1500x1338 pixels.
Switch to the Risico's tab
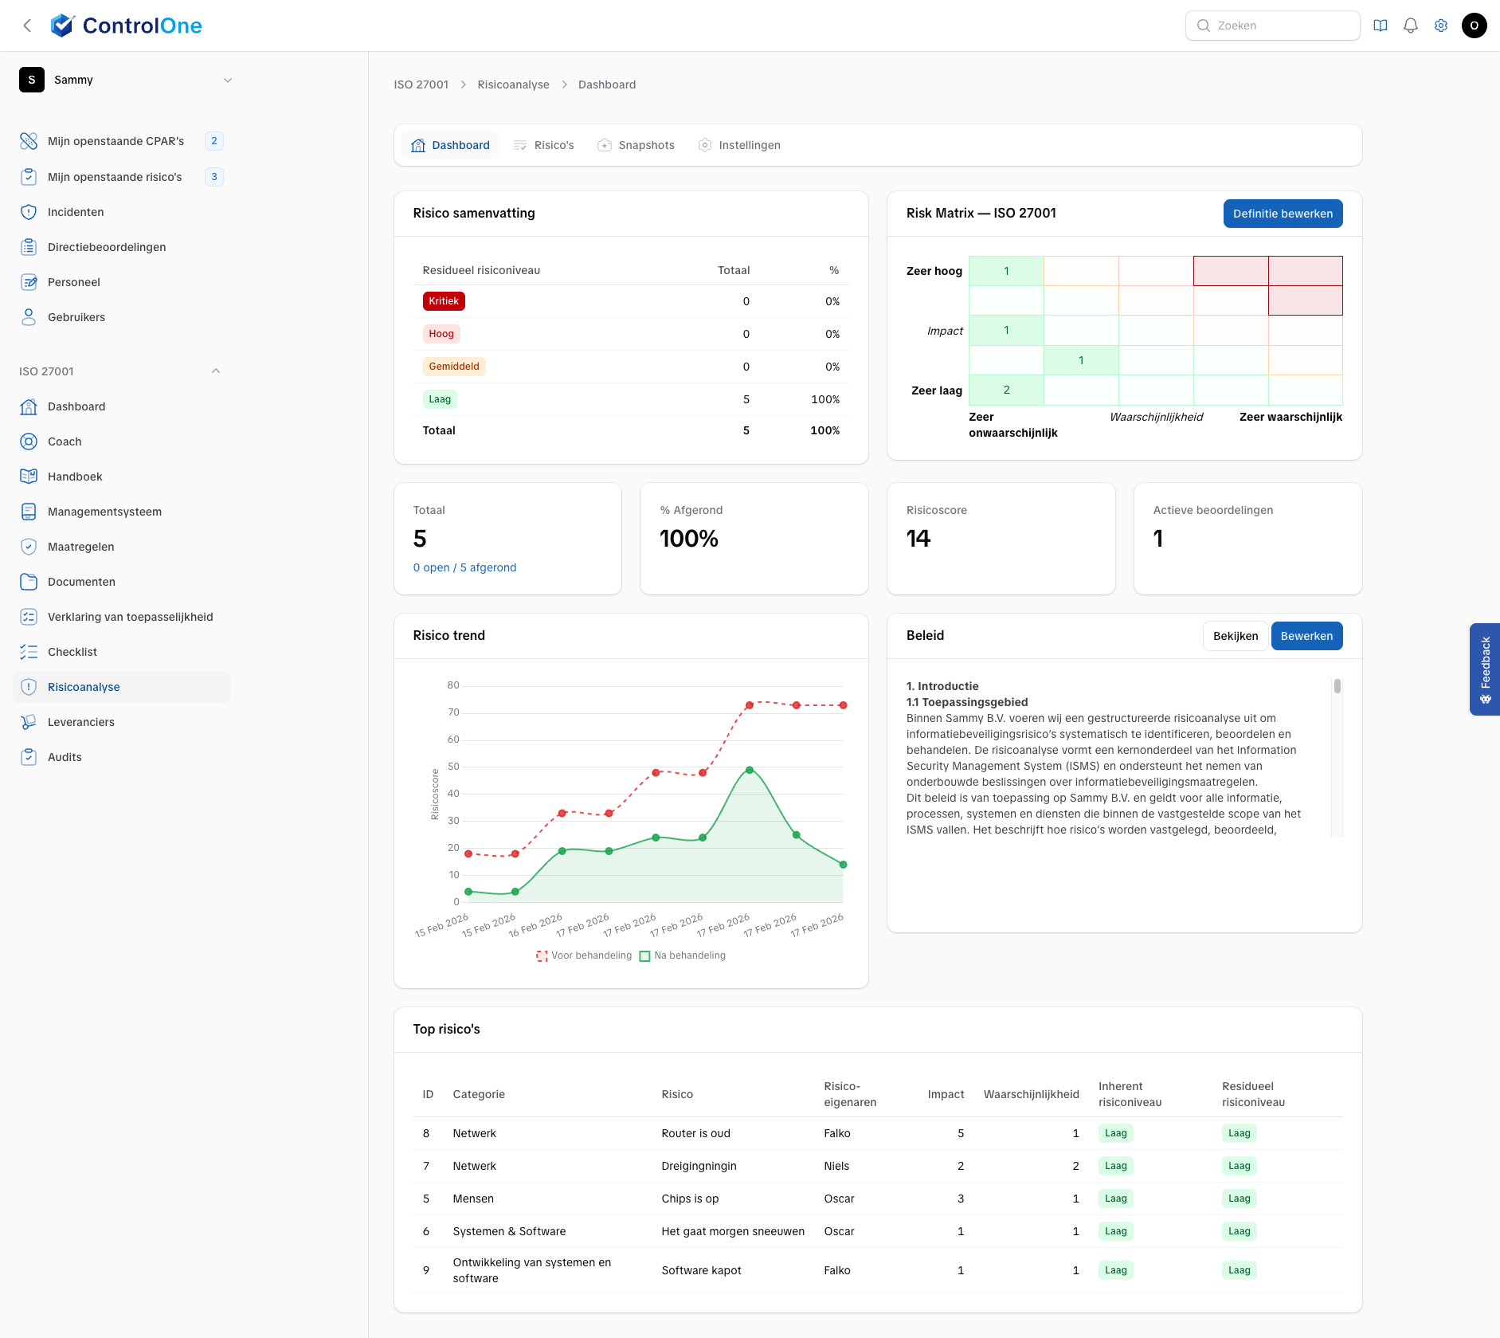[x=554, y=144]
